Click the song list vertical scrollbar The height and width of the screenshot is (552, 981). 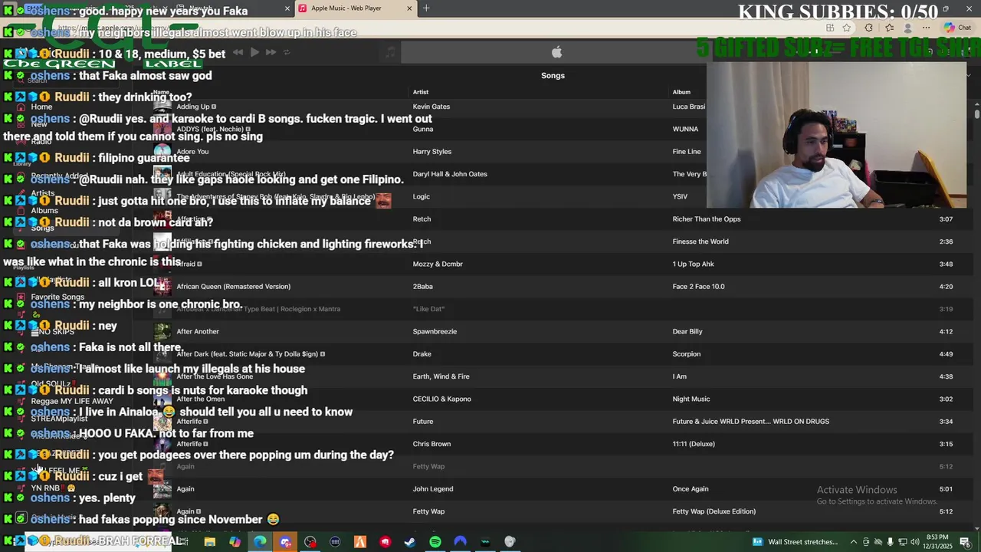click(977, 113)
